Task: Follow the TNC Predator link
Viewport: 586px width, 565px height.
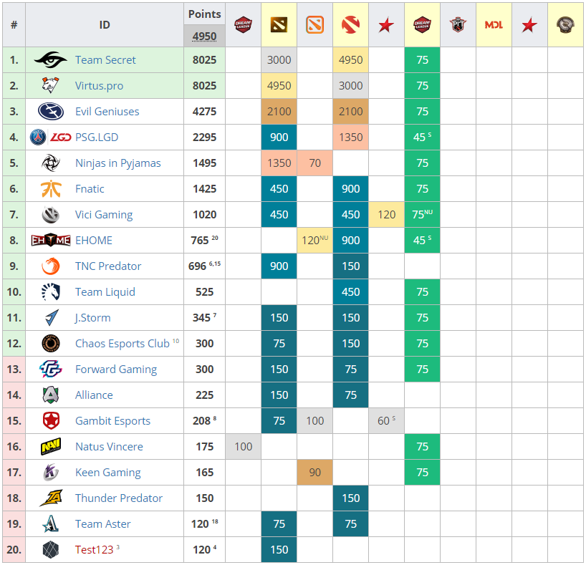Action: (x=108, y=266)
